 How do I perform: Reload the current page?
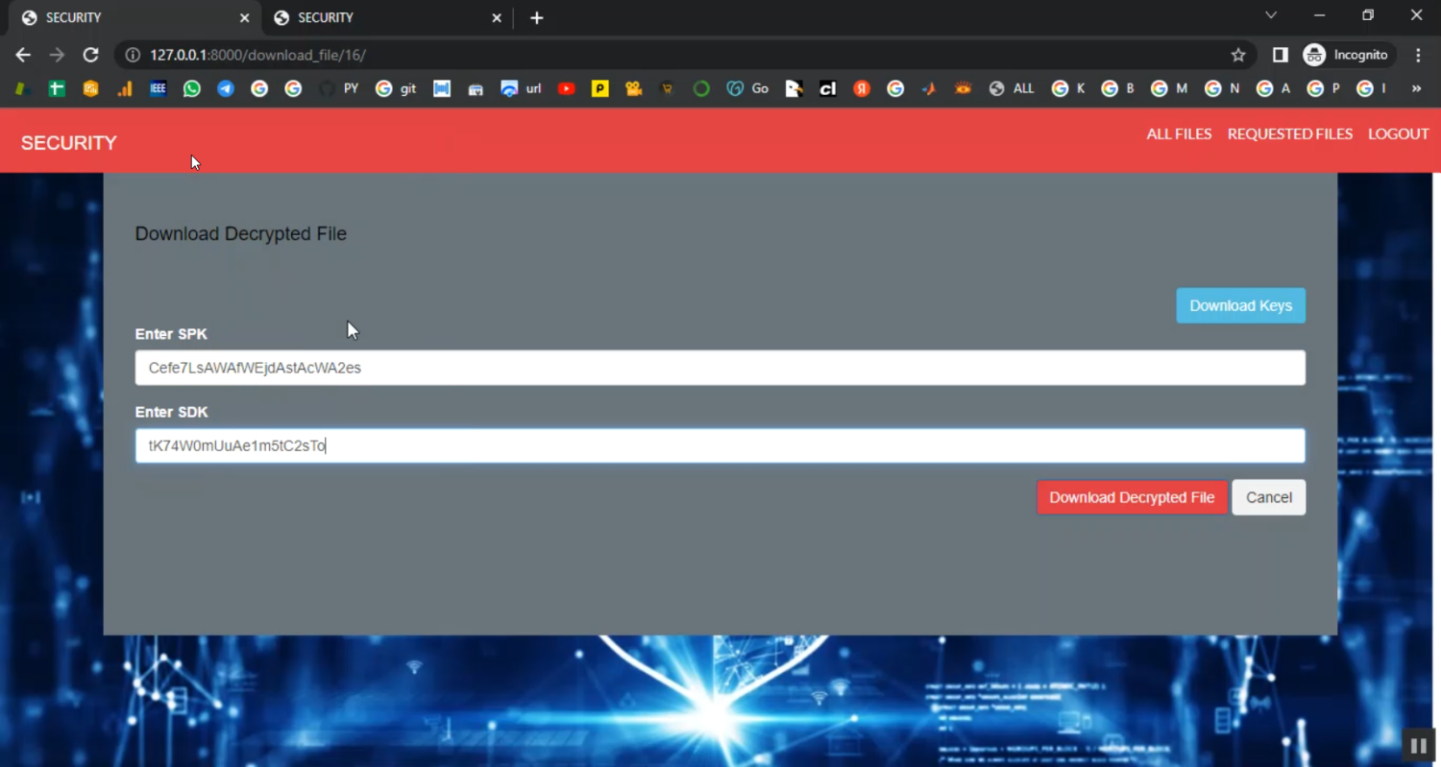(90, 55)
